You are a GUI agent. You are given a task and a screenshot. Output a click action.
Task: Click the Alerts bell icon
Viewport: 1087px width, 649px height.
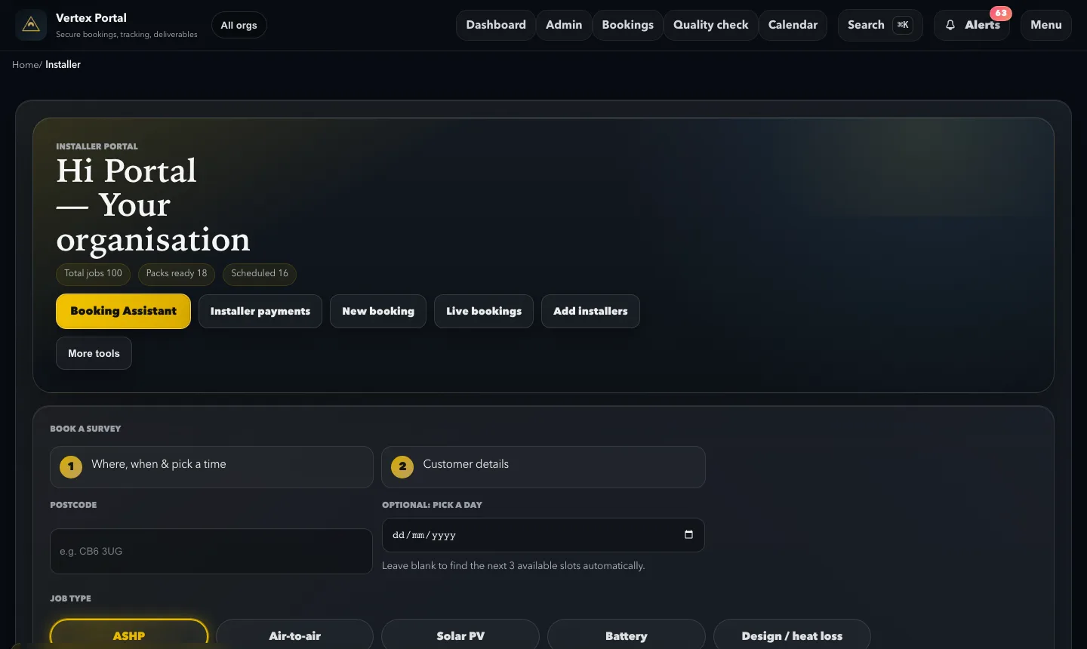pos(950,25)
